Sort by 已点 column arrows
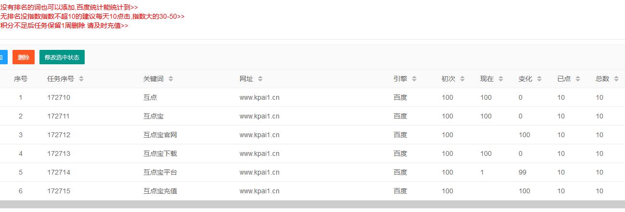 578,79
